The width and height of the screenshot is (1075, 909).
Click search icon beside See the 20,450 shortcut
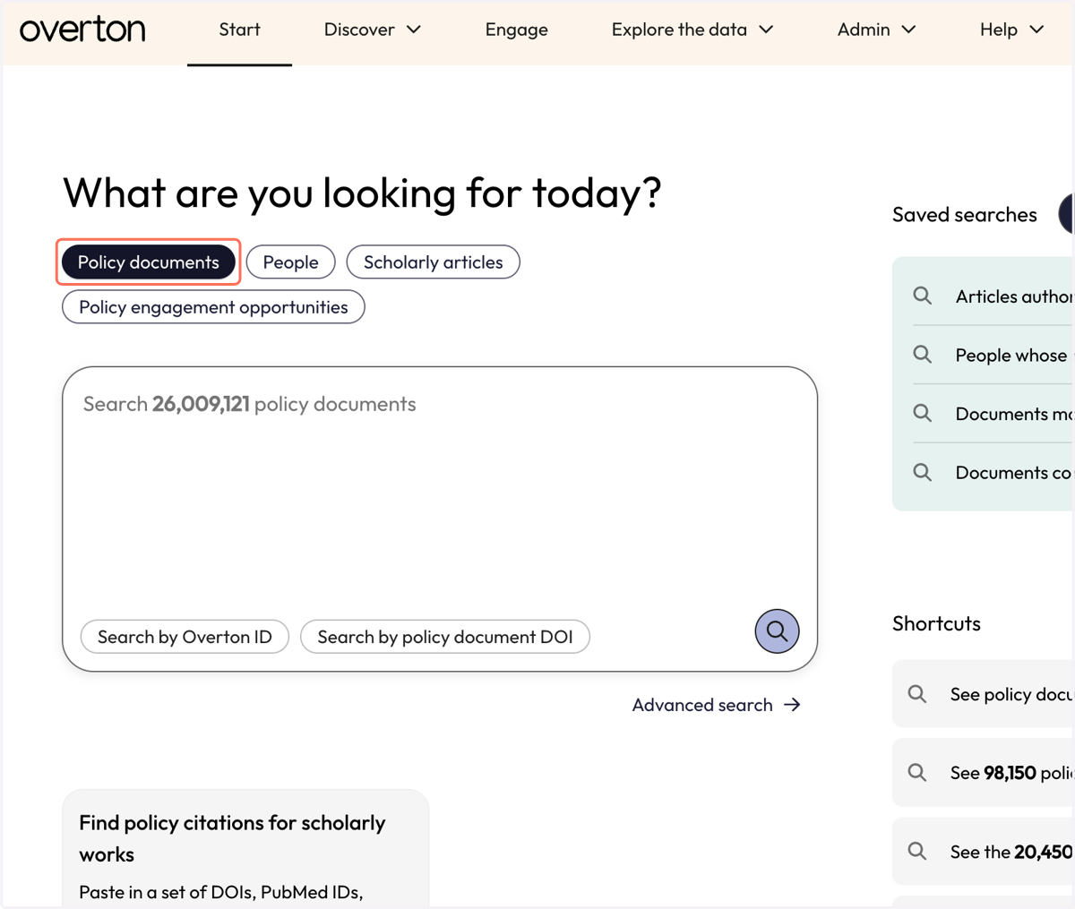[x=917, y=851]
